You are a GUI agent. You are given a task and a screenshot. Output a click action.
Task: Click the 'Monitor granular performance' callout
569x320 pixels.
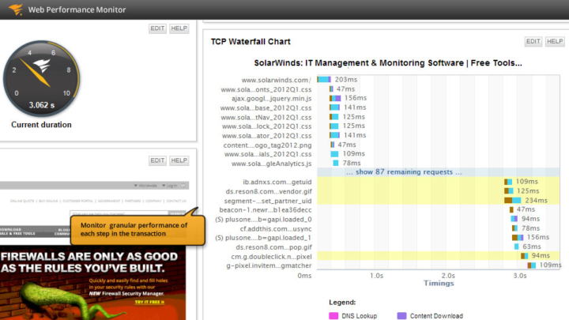138,229
